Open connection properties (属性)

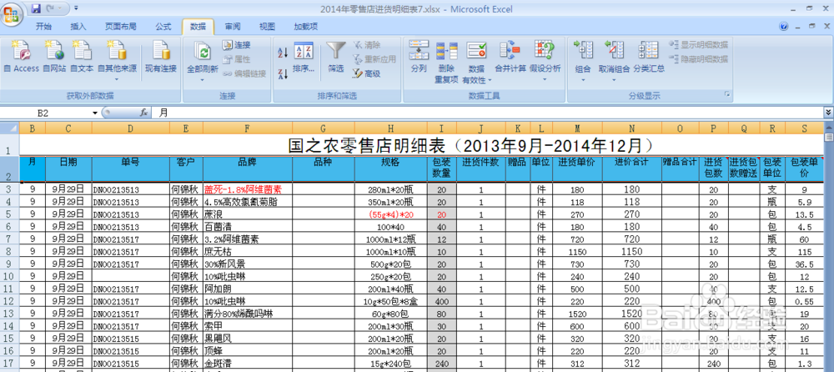[236, 59]
